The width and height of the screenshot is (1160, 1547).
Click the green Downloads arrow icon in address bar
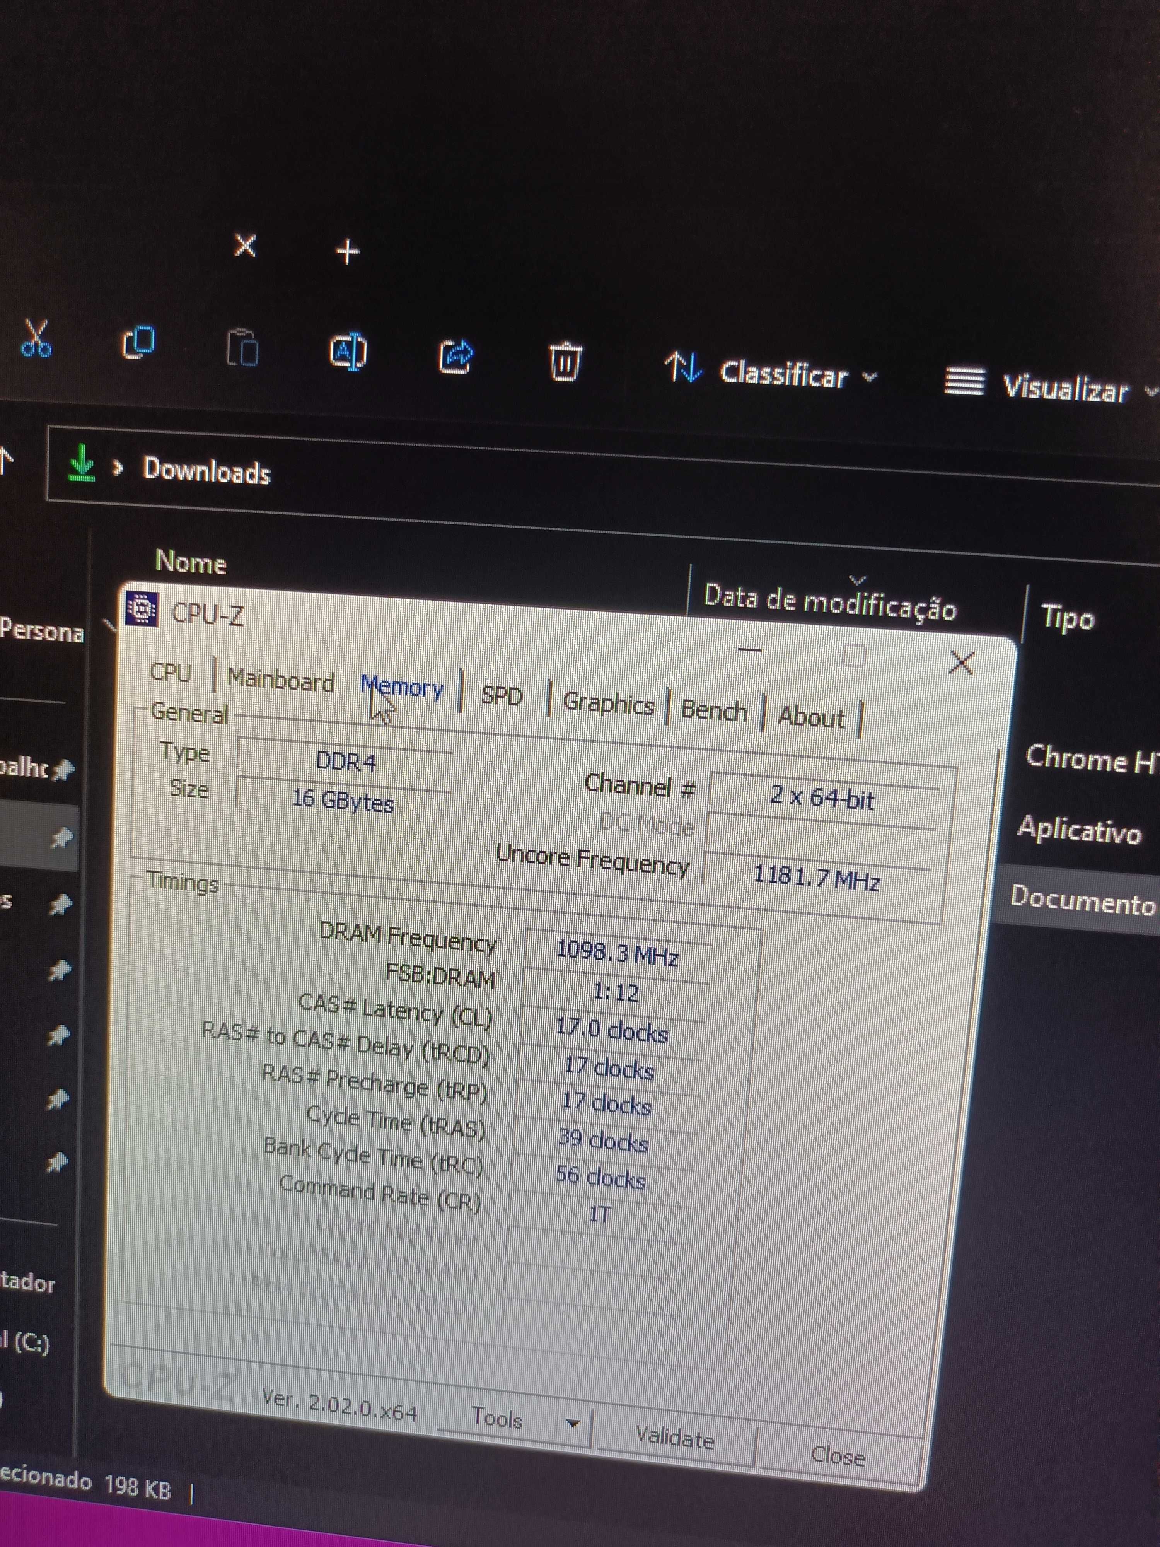point(82,463)
